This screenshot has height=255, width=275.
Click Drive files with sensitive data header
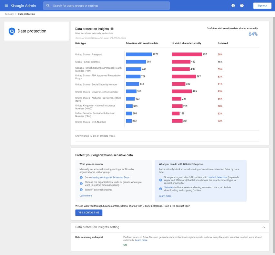tap(142, 43)
